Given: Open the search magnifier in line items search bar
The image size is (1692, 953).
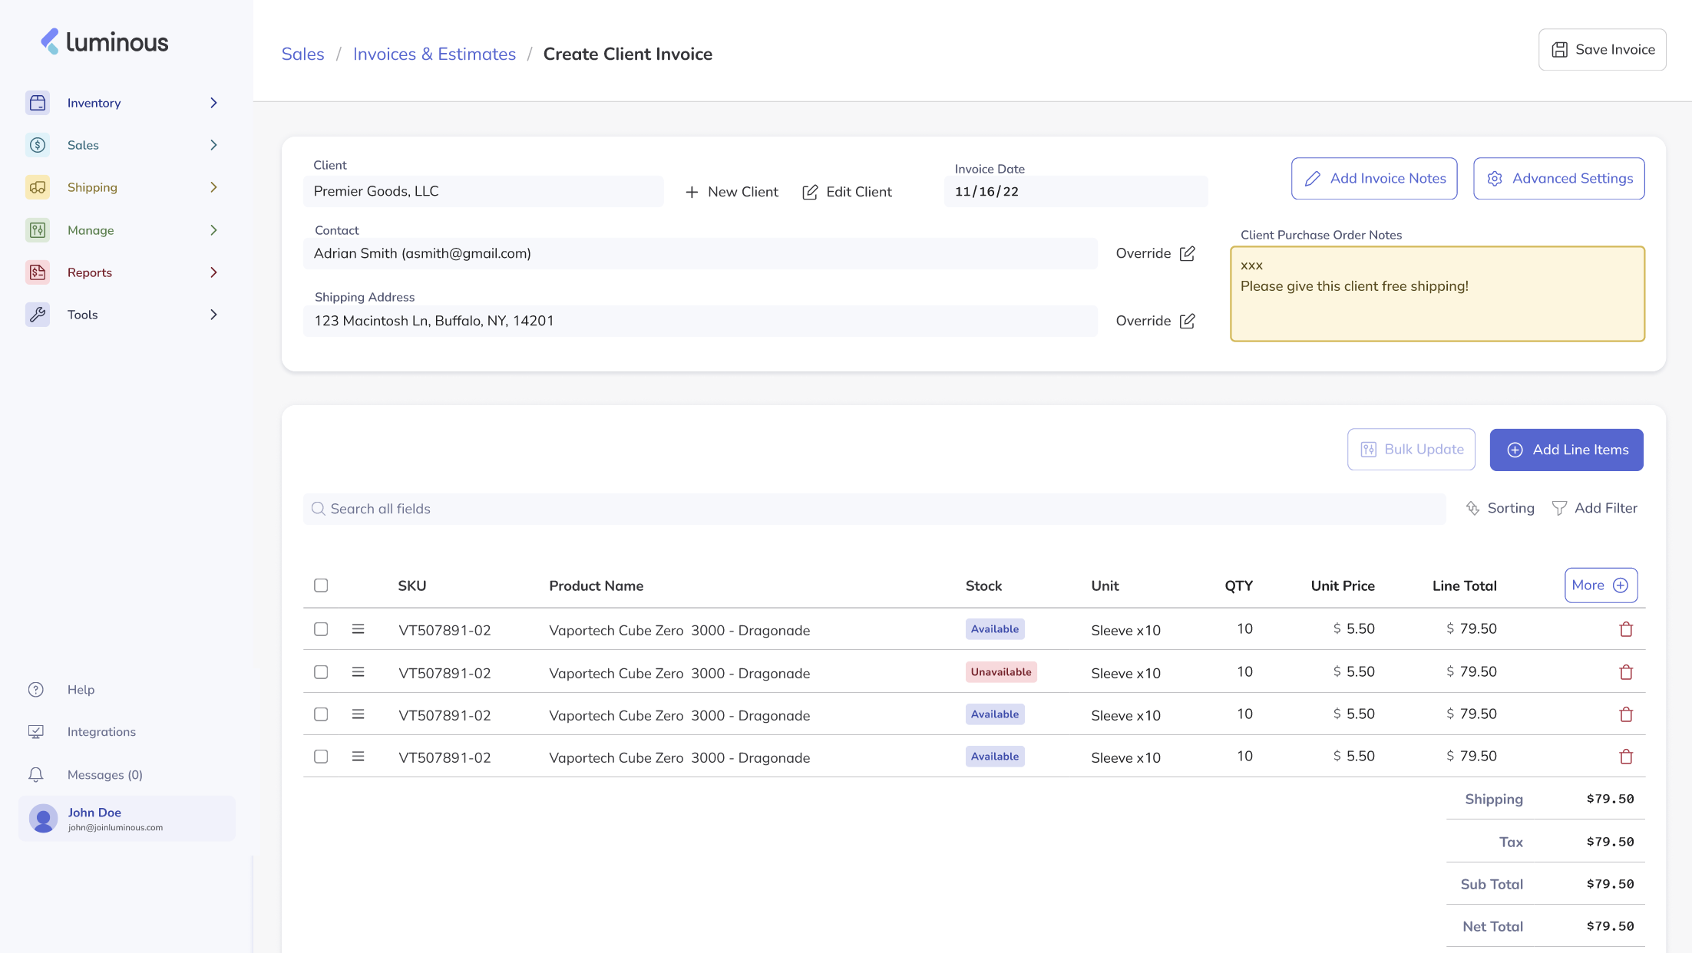Looking at the screenshot, I should point(318,508).
